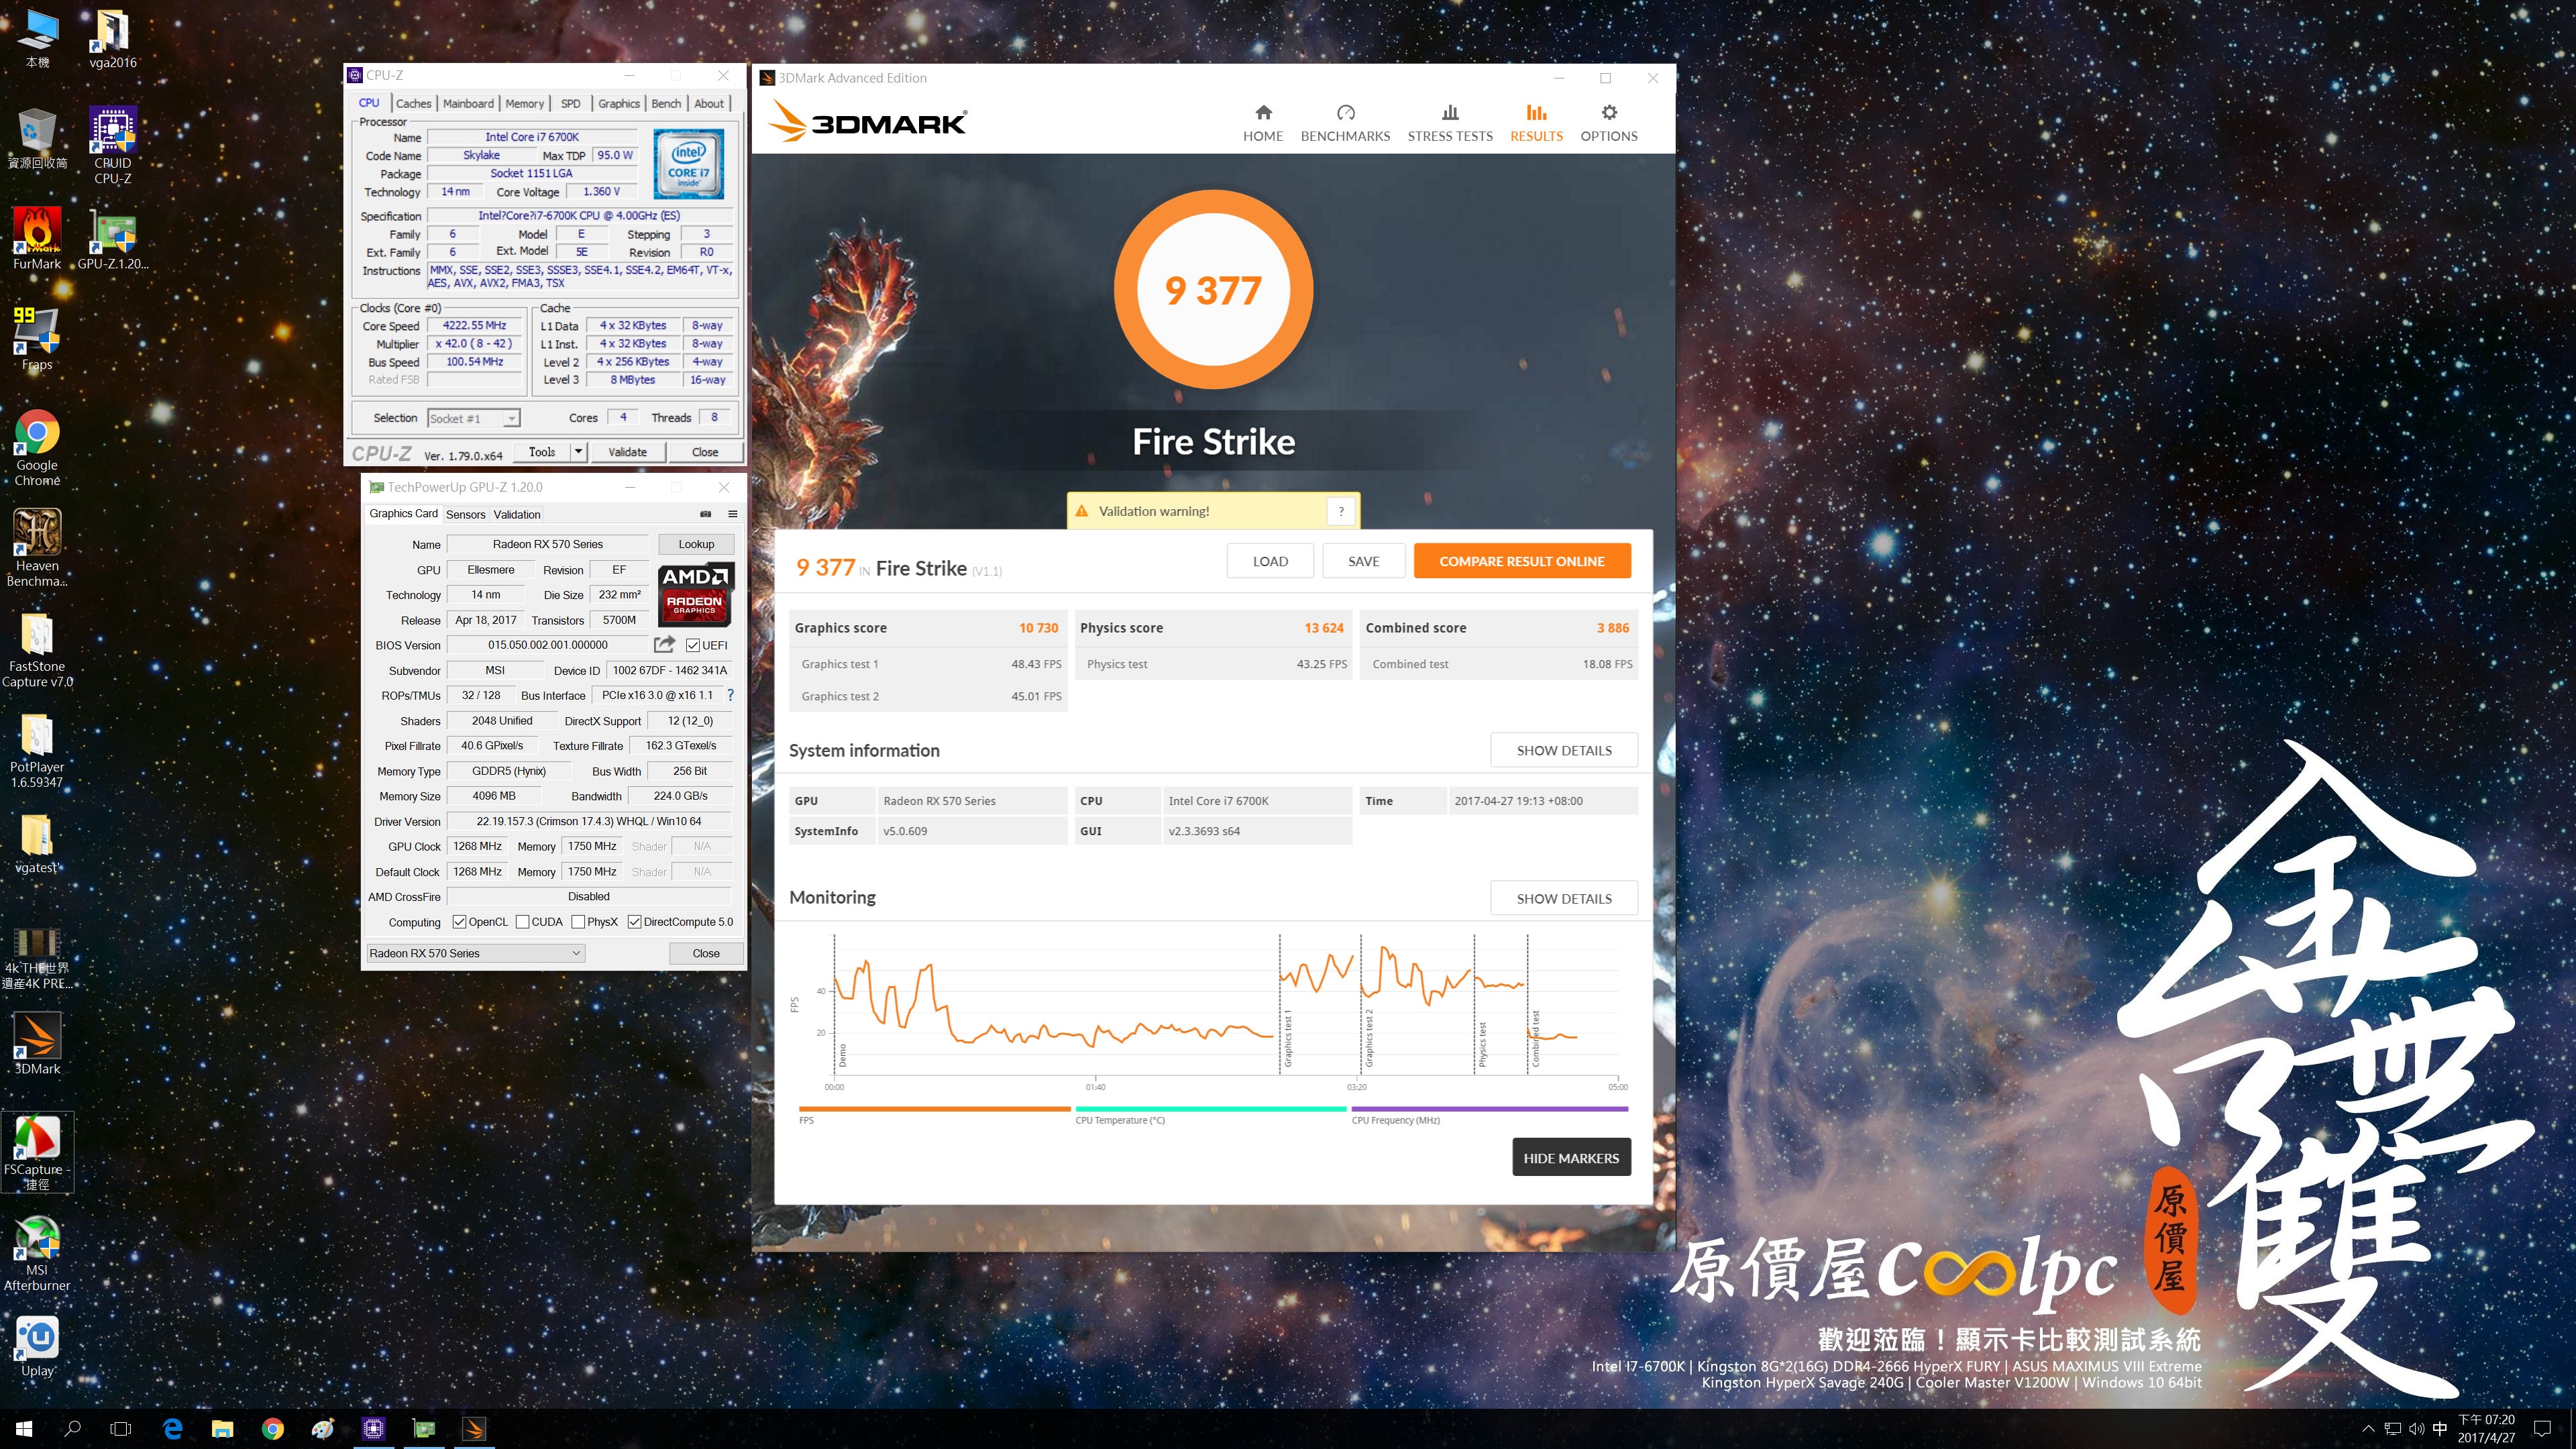The width and height of the screenshot is (2576, 1449).
Task: Toggle OpenCL checkbox in GPU-Z
Action: [459, 922]
